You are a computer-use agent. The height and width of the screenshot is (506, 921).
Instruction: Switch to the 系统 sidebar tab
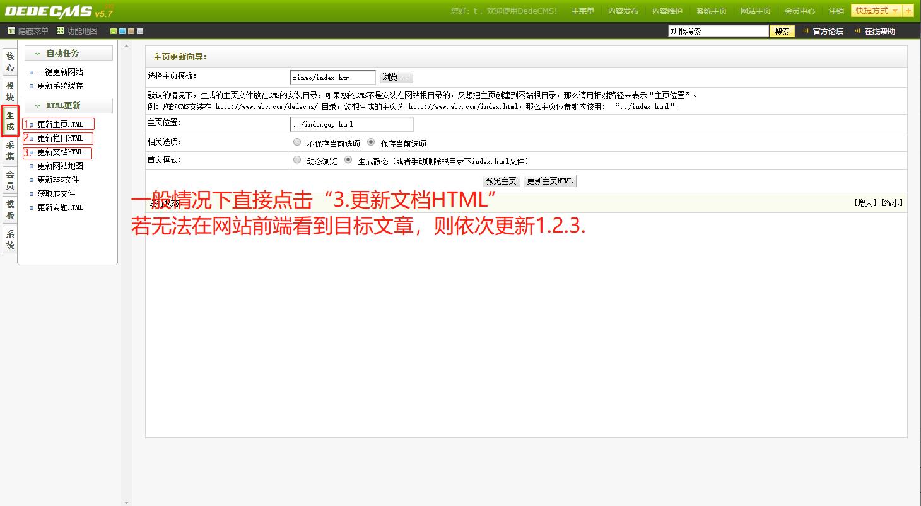click(x=10, y=239)
